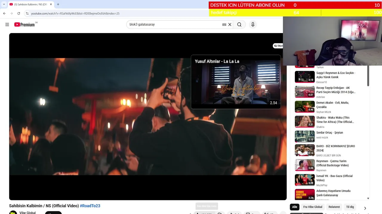The image size is (382, 214).
Task: Play Serdar Ortaç - Şeytan thumbnail
Action: [x=305, y=136]
